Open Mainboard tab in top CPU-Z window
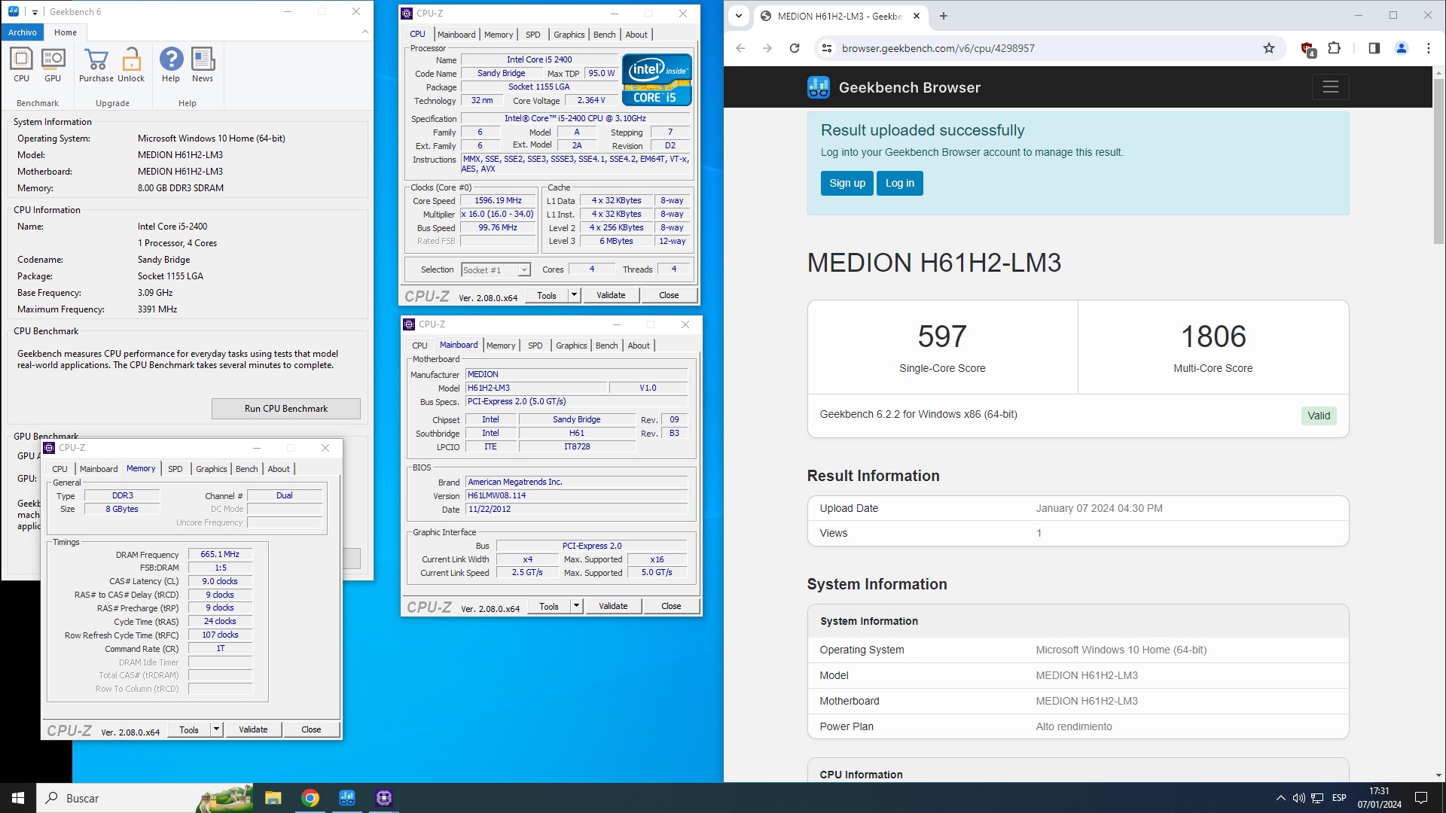This screenshot has height=813, width=1446. pos(456,35)
